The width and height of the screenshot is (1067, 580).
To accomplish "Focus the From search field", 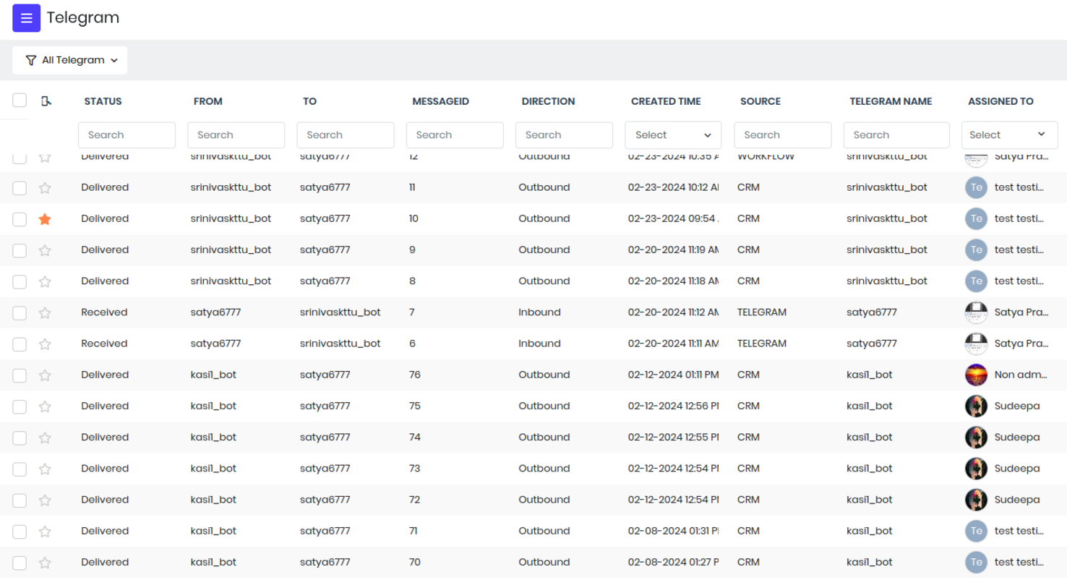I will coord(236,135).
